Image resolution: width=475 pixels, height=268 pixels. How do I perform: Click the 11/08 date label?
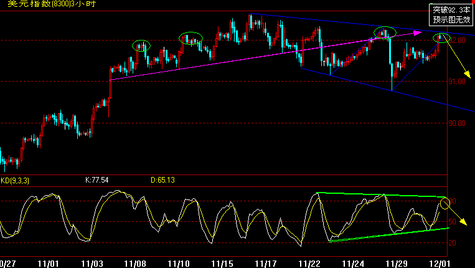click(x=136, y=264)
